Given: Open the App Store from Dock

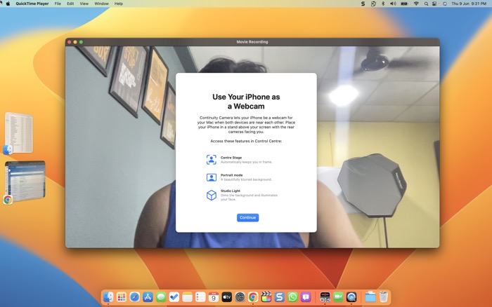Looking at the screenshot, I should click(x=148, y=296).
